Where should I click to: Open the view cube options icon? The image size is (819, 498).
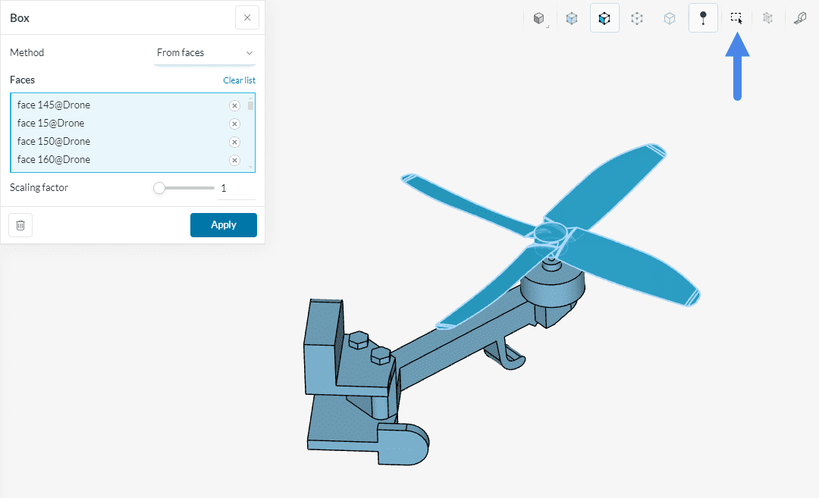click(539, 18)
